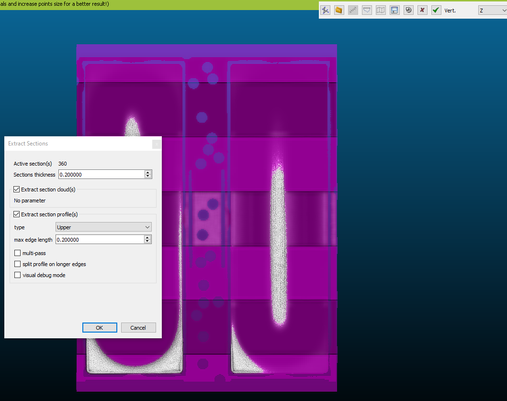Image resolution: width=507 pixels, height=401 pixels.
Task: Confirm extraction by clicking OK
Action: pos(100,327)
